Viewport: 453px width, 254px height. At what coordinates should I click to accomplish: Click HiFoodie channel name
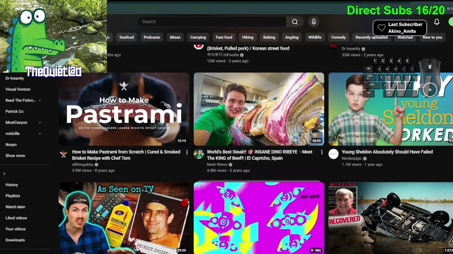(x=223, y=55)
